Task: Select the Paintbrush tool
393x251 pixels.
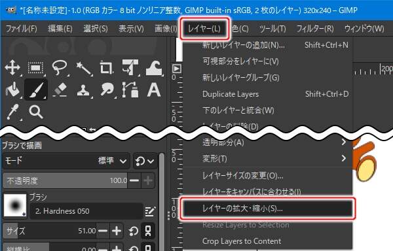Action: (x=36, y=90)
